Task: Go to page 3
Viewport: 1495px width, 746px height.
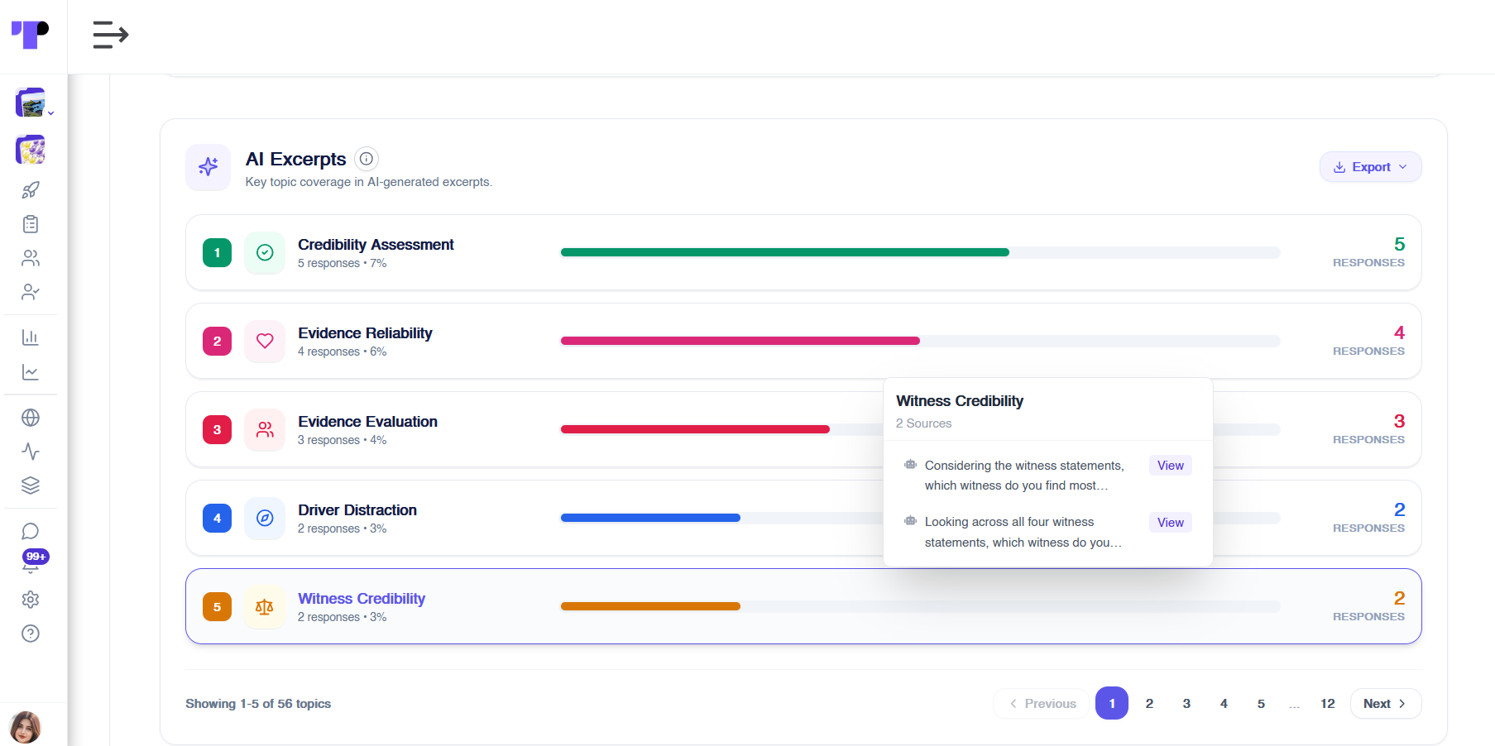Action: point(1186,704)
